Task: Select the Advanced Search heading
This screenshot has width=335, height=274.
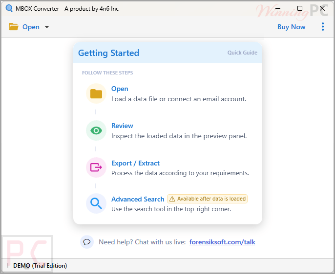Action: 138,199
